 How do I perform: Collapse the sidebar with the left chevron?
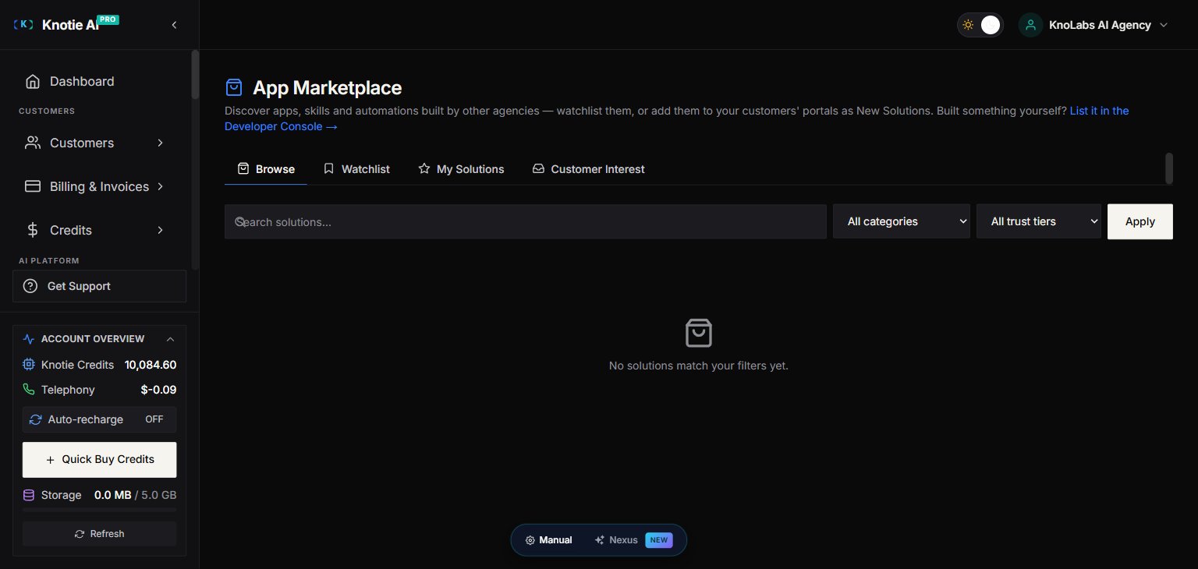(174, 25)
